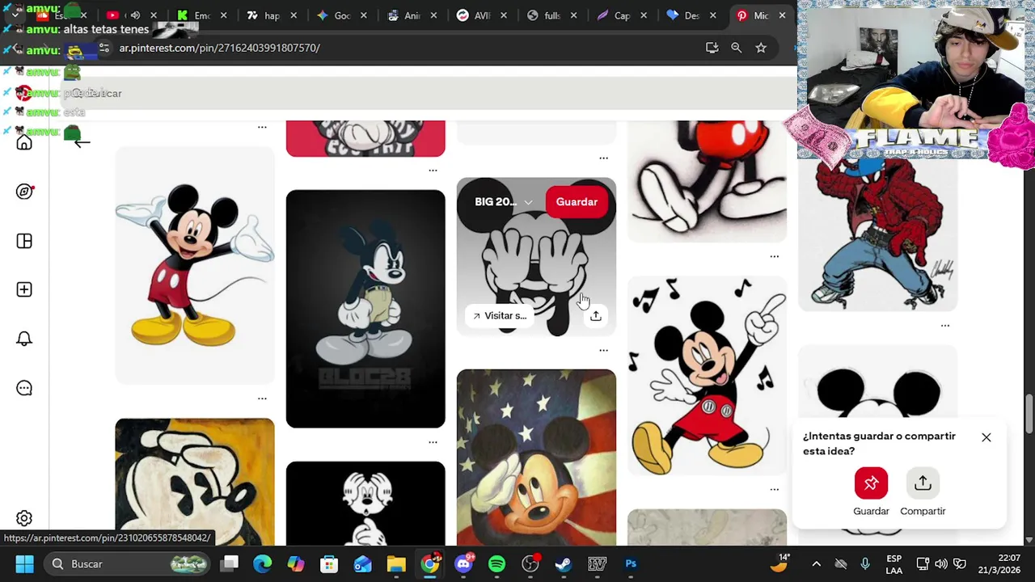Open the Windows Start menu
The height and width of the screenshot is (582, 1035).
pos(24,564)
